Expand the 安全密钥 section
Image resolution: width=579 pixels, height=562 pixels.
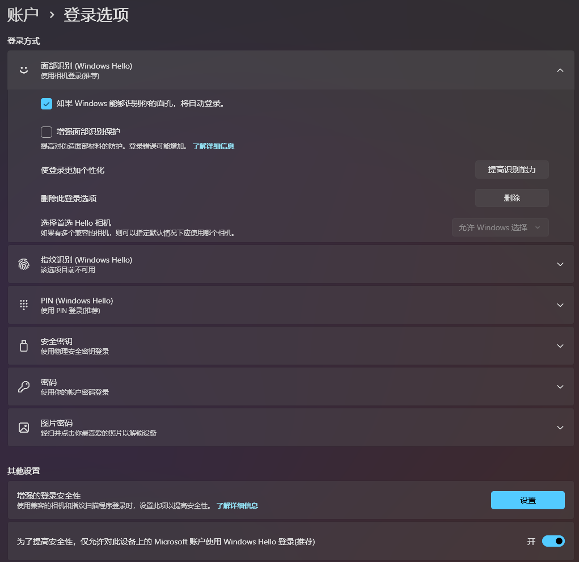[560, 346]
